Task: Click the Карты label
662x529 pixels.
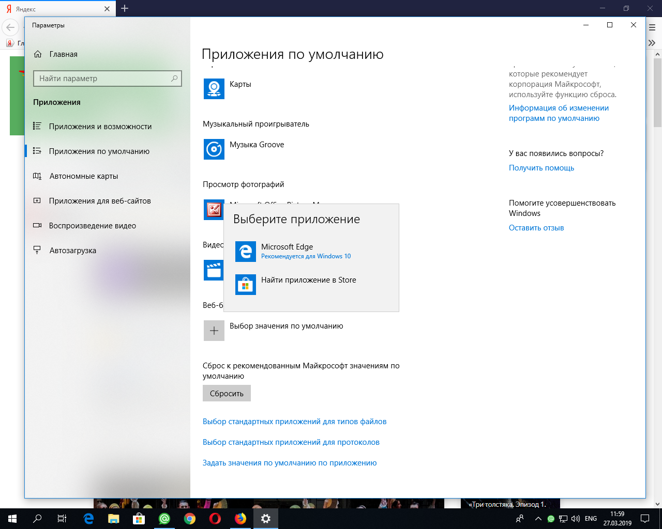Action: point(240,84)
